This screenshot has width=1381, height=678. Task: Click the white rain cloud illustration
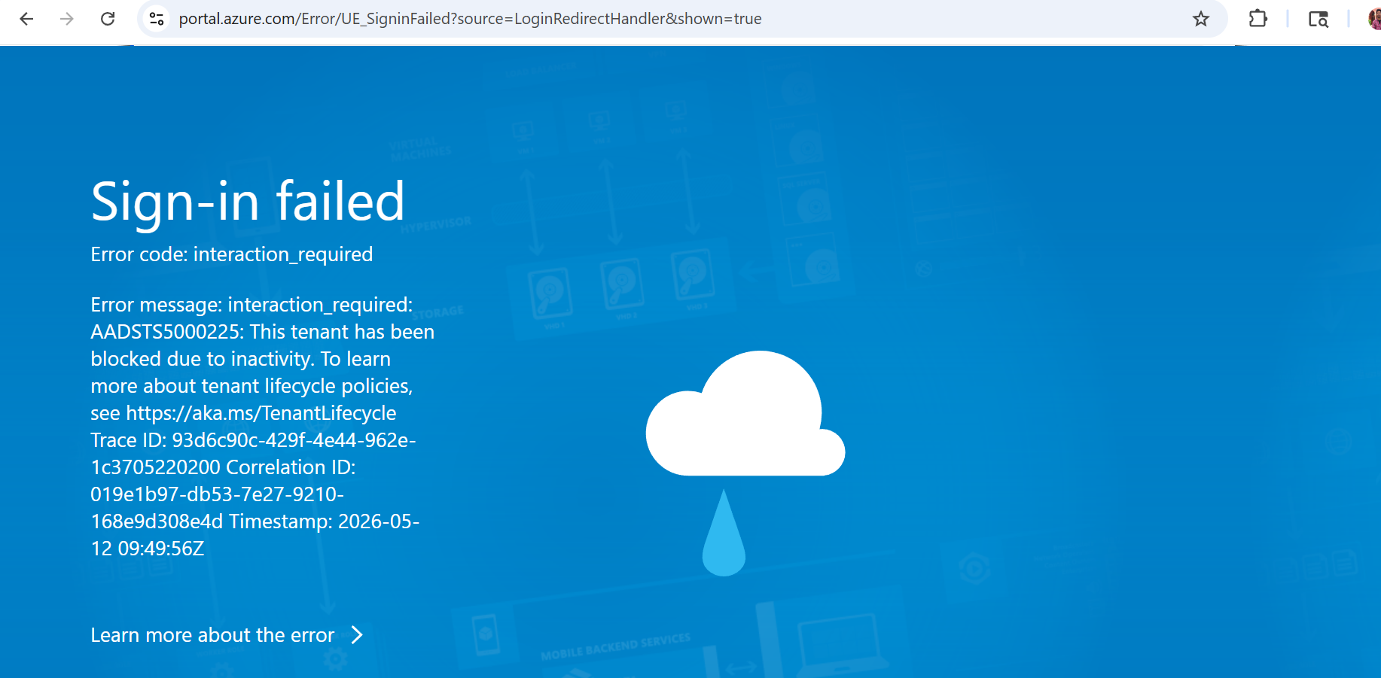745,413
